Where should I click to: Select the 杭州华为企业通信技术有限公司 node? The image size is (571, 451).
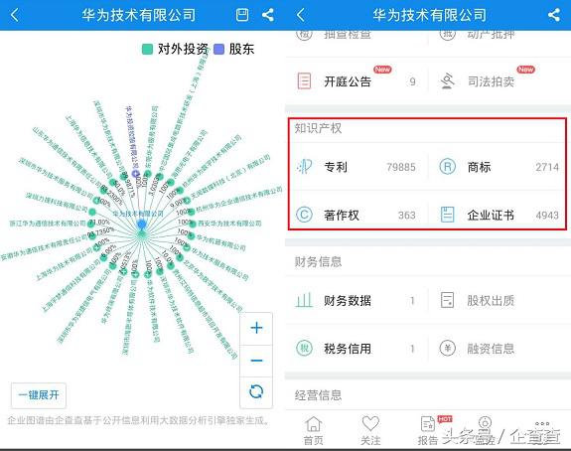[191, 212]
